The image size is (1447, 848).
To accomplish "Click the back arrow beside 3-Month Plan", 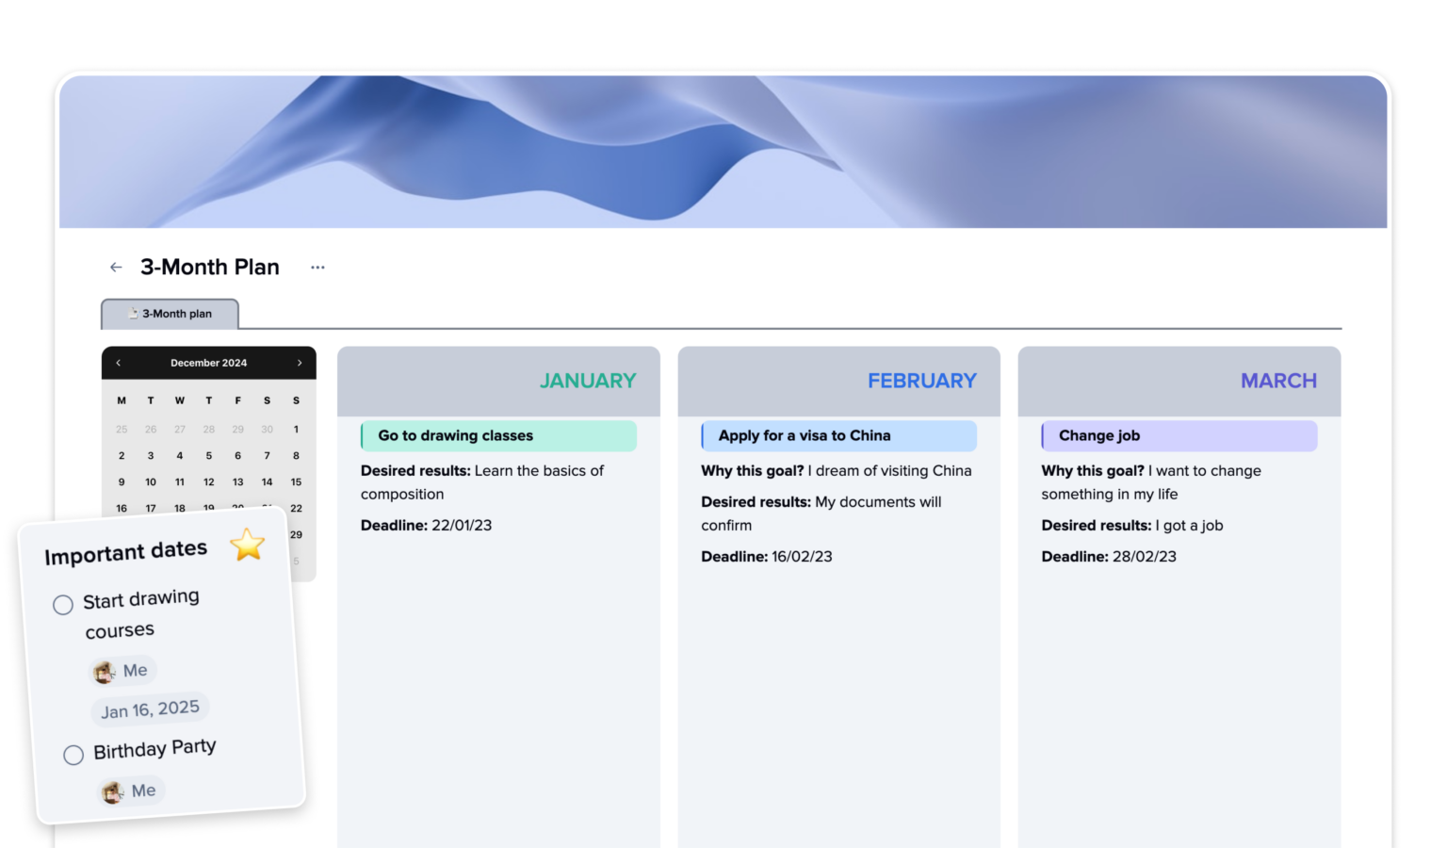I will click(x=116, y=268).
